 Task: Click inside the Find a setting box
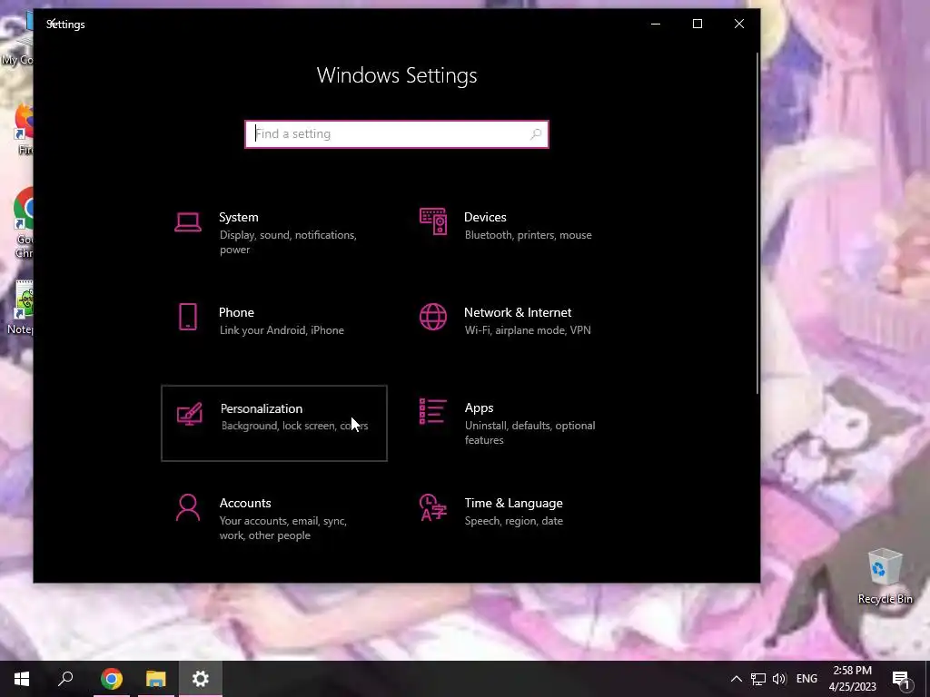(396, 134)
